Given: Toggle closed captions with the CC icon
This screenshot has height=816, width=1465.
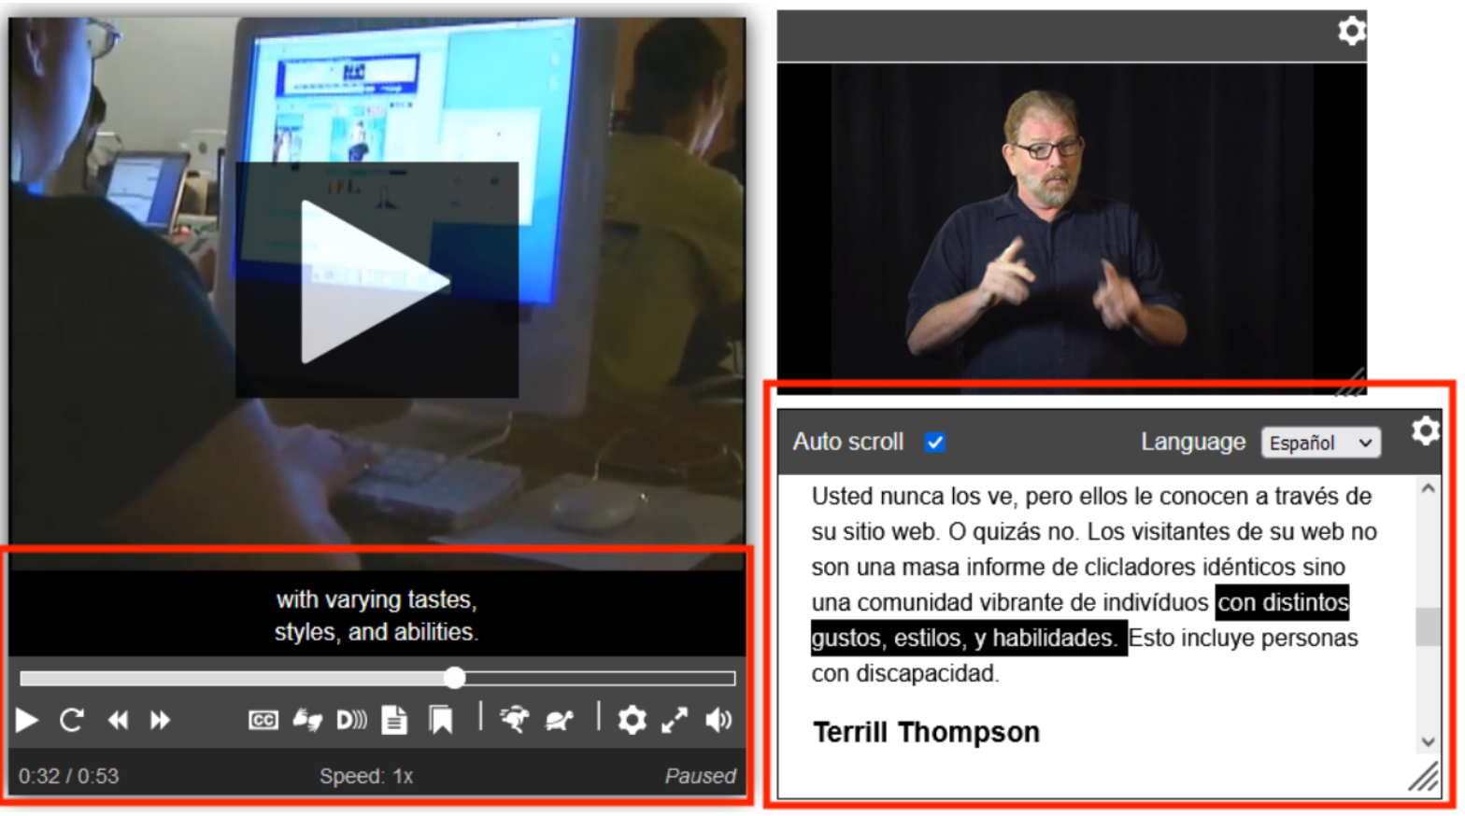Looking at the screenshot, I should click(263, 721).
